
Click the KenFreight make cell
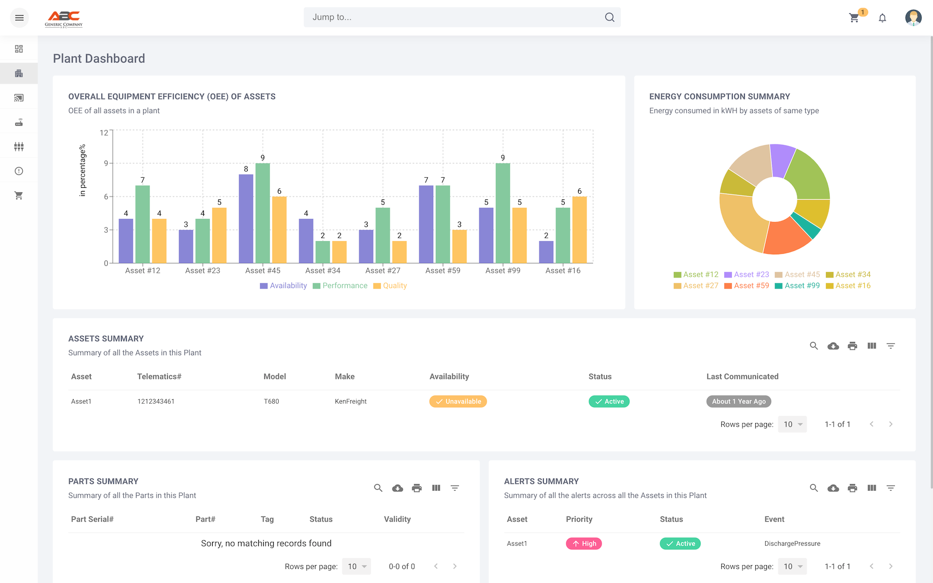pyautogui.click(x=350, y=401)
